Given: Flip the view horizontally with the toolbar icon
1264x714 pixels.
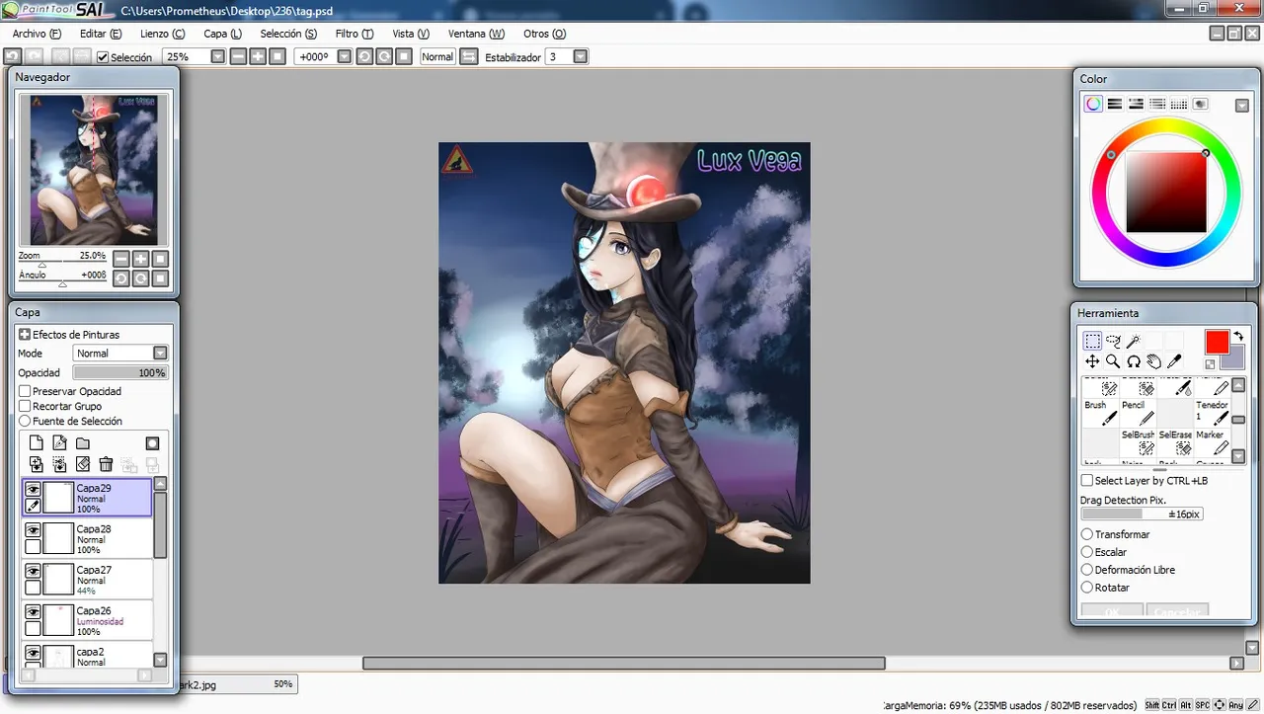Looking at the screenshot, I should tap(469, 57).
